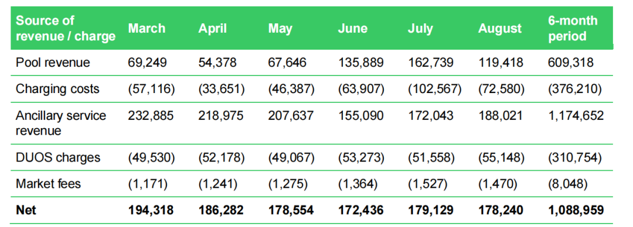Click the Pool revenue row label
Viewport: 633px width, 227px height.
[53, 63]
